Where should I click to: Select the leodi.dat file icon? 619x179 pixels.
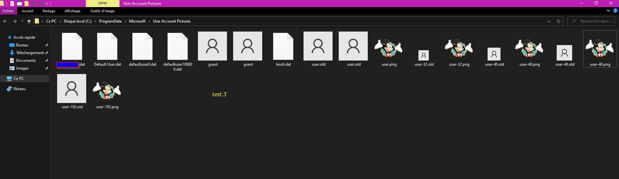coord(283,46)
